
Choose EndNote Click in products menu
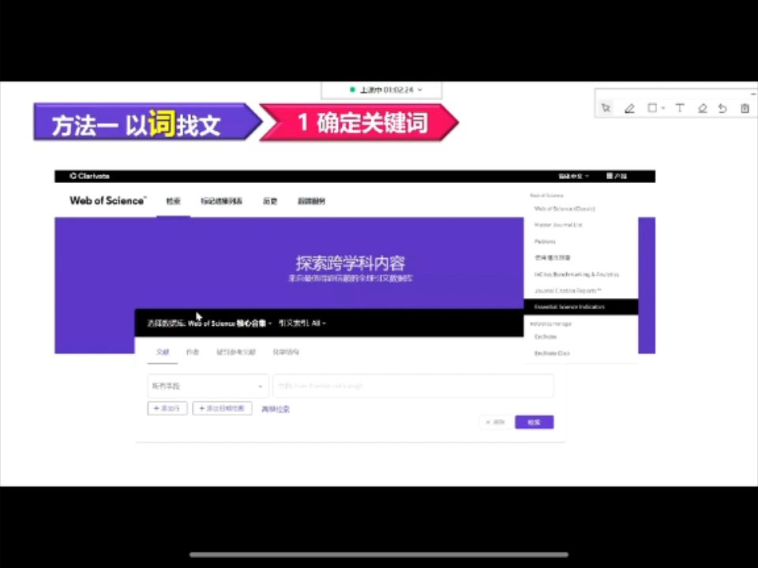click(x=552, y=353)
